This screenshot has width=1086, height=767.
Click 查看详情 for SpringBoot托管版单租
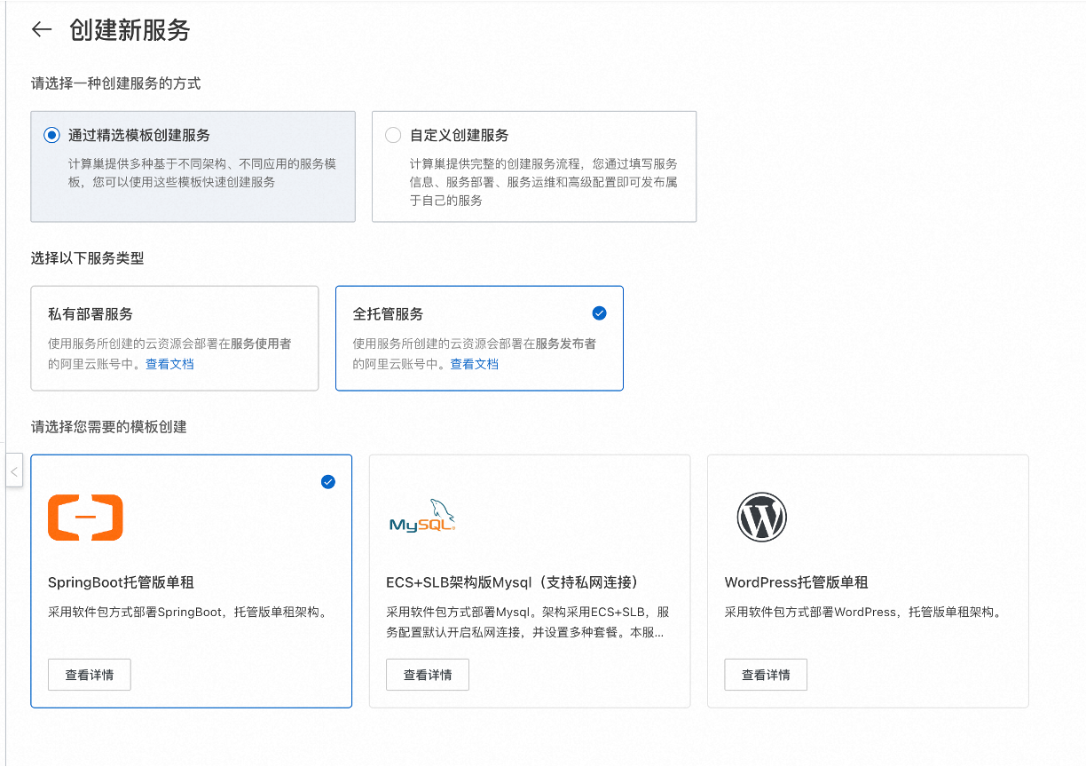[90, 675]
